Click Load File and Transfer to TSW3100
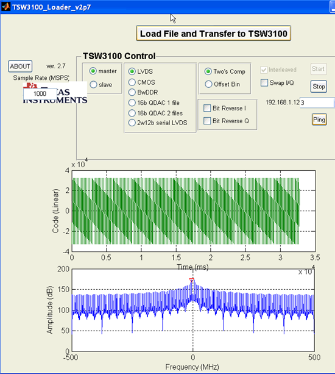335x374 pixels. click(213, 34)
